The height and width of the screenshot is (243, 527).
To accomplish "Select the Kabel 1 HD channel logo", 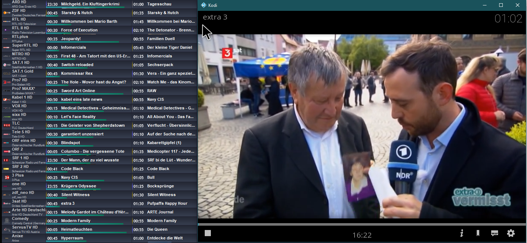I will pos(7,99).
